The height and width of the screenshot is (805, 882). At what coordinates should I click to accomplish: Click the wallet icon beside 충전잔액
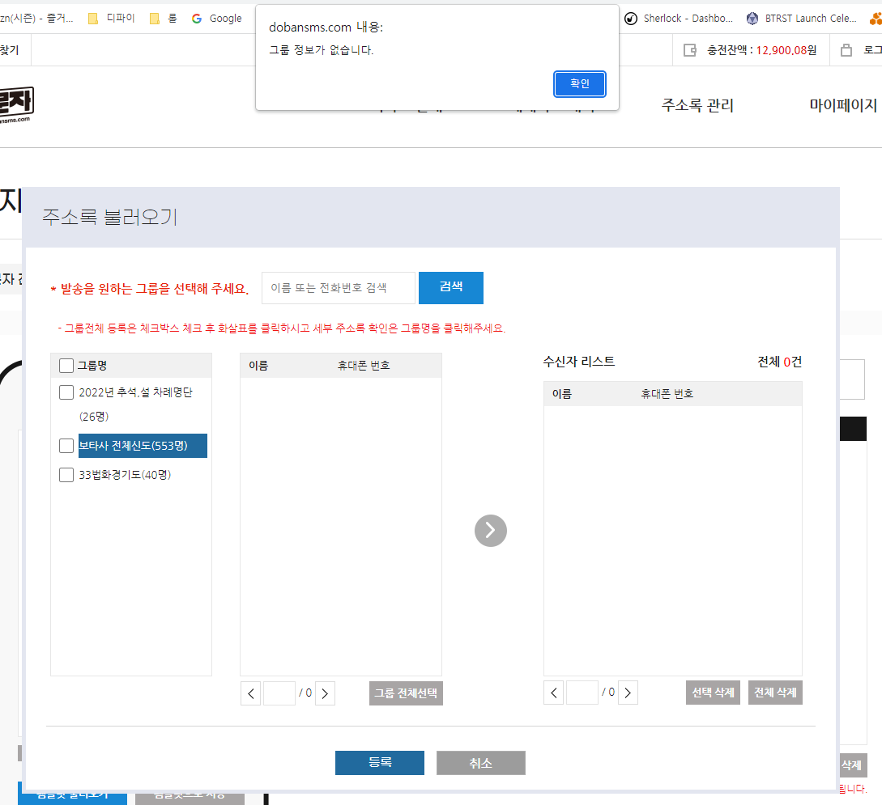(x=690, y=50)
